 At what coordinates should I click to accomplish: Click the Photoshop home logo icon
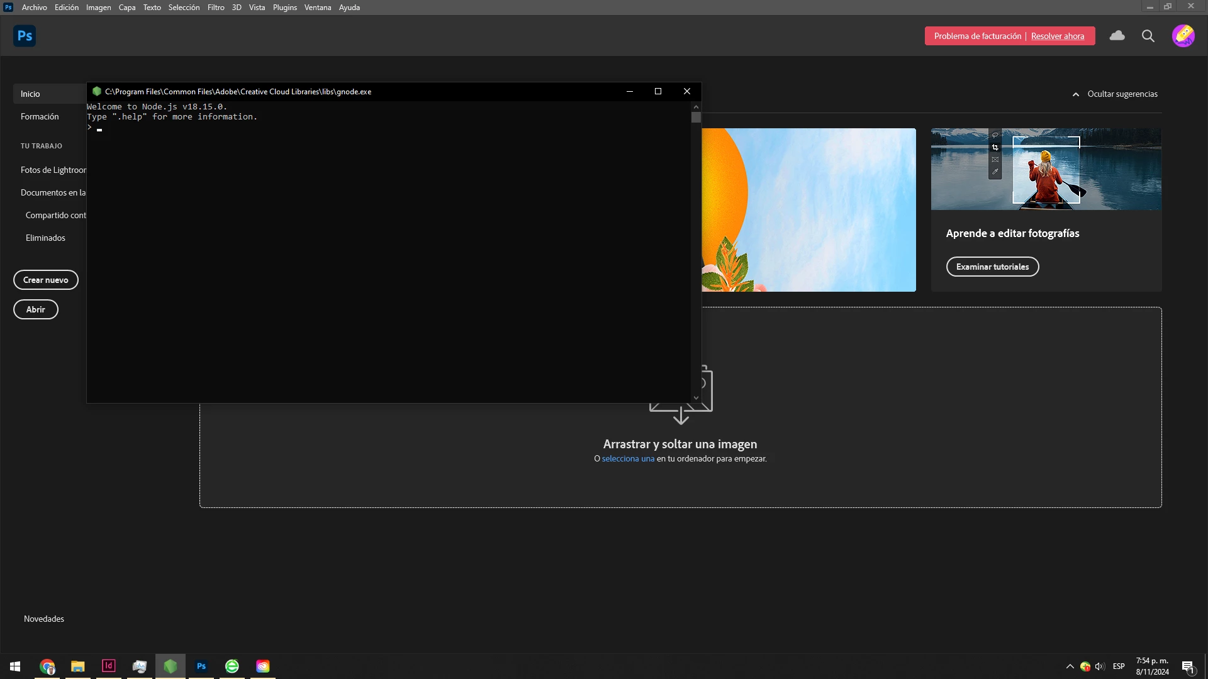(x=25, y=36)
